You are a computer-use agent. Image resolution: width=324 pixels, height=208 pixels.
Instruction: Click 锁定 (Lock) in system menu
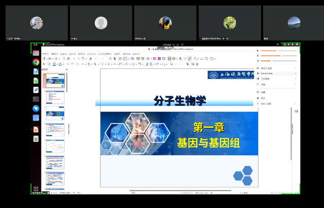point(263,98)
